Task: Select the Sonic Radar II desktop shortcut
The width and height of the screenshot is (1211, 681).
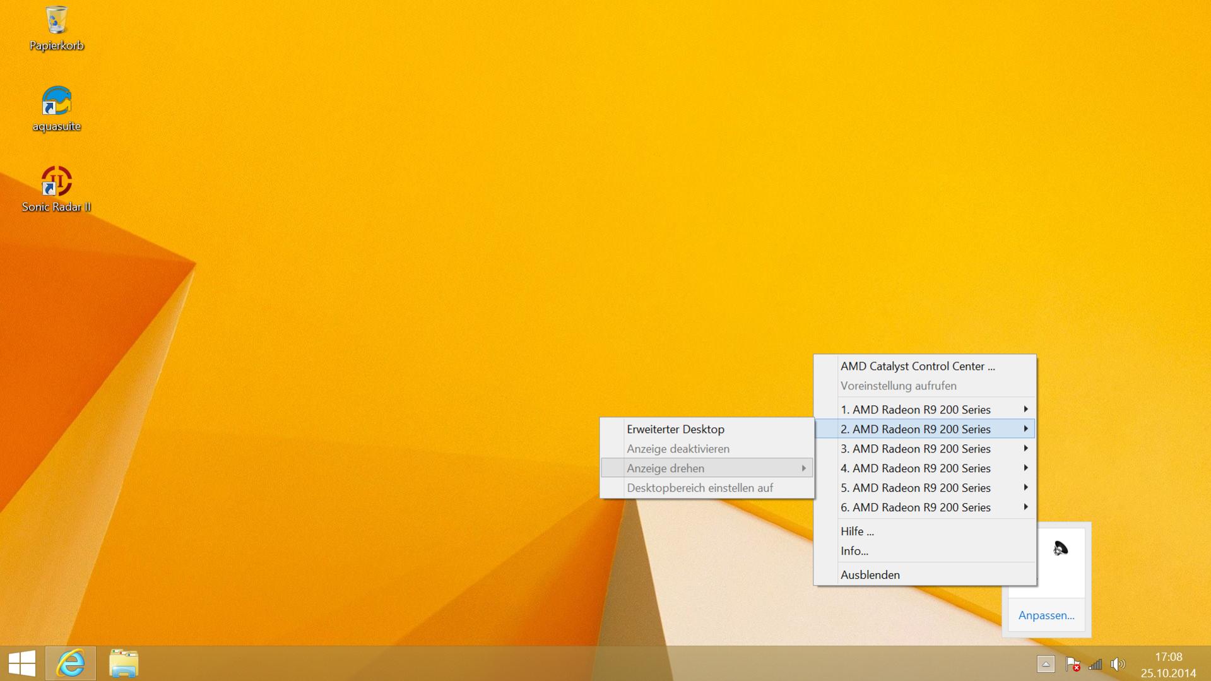Action: (x=56, y=189)
